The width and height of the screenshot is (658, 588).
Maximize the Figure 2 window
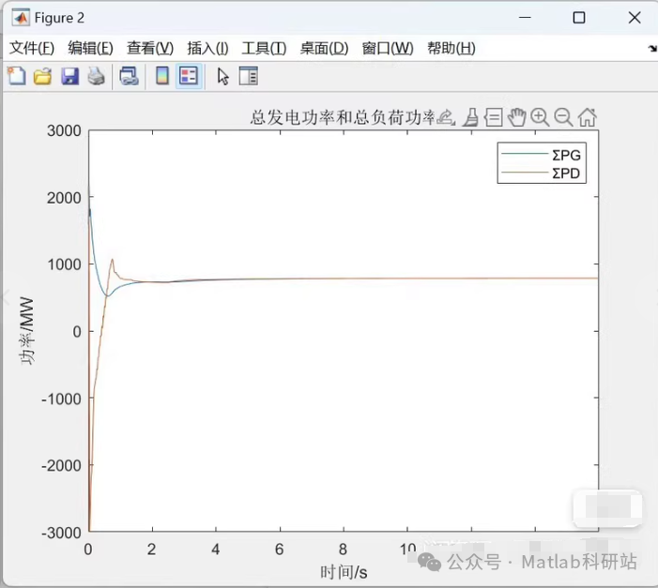(x=579, y=18)
